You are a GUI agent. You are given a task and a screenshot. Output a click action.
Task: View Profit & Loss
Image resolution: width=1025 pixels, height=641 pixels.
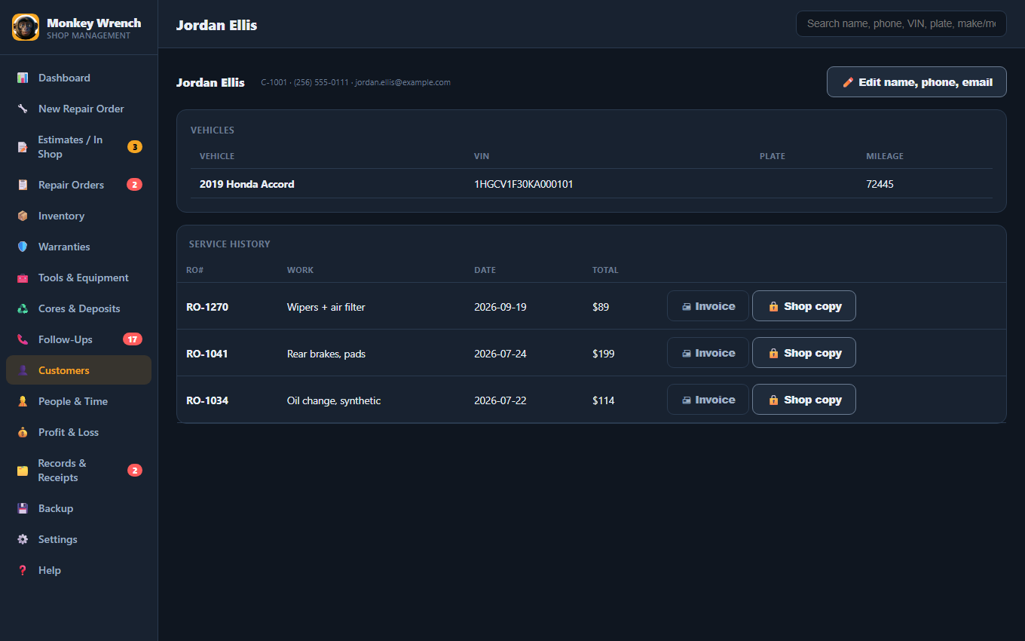pos(78,432)
